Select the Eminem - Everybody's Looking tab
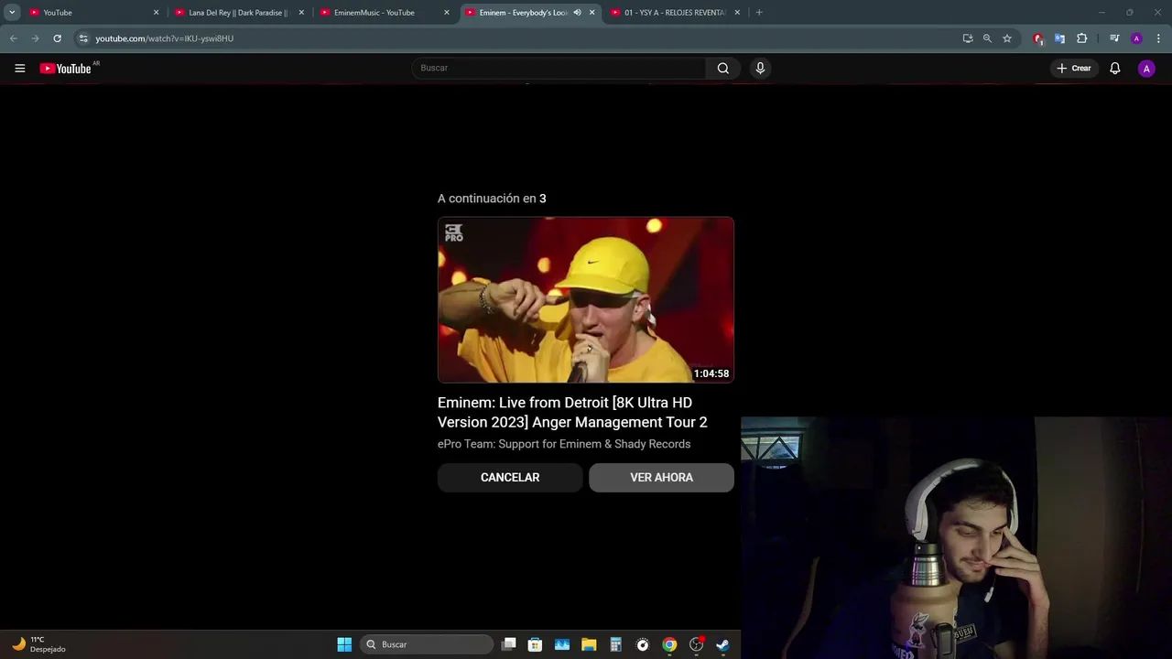 click(523, 13)
